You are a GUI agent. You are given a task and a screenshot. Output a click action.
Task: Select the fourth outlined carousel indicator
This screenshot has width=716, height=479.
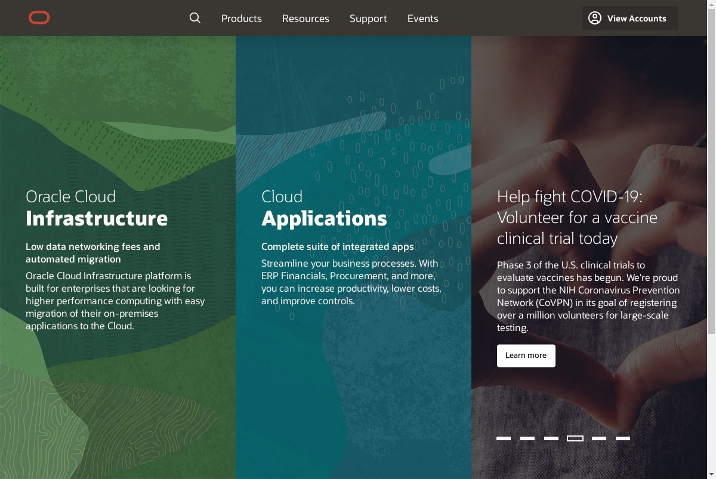click(x=575, y=438)
